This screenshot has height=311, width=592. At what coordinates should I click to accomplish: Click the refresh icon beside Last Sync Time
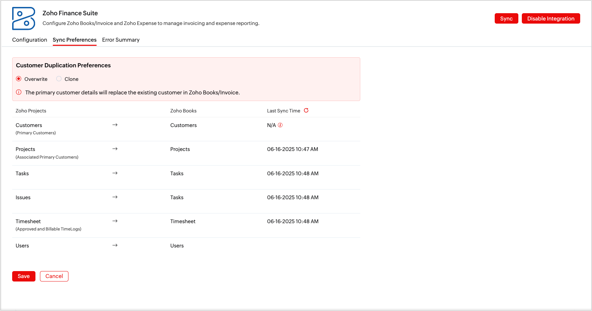(306, 110)
